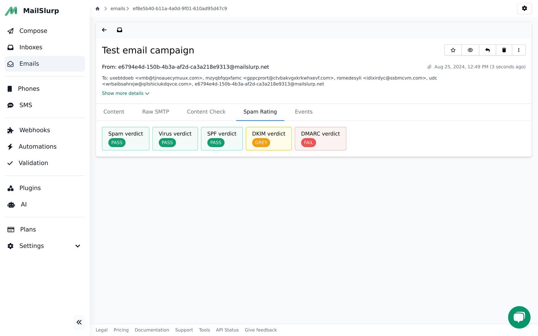Click the SMS icon in sidebar

click(11, 105)
